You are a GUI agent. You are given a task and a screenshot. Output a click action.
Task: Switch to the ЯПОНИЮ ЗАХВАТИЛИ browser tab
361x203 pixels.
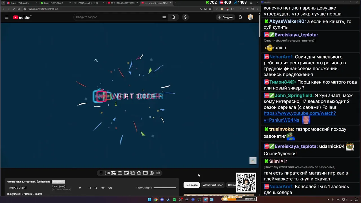click(123, 3)
